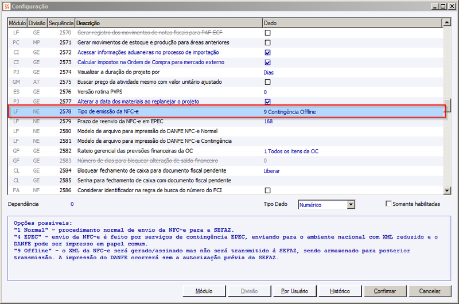Sort by the Módulo column header
The width and height of the screenshot is (459, 304).
pos(17,23)
